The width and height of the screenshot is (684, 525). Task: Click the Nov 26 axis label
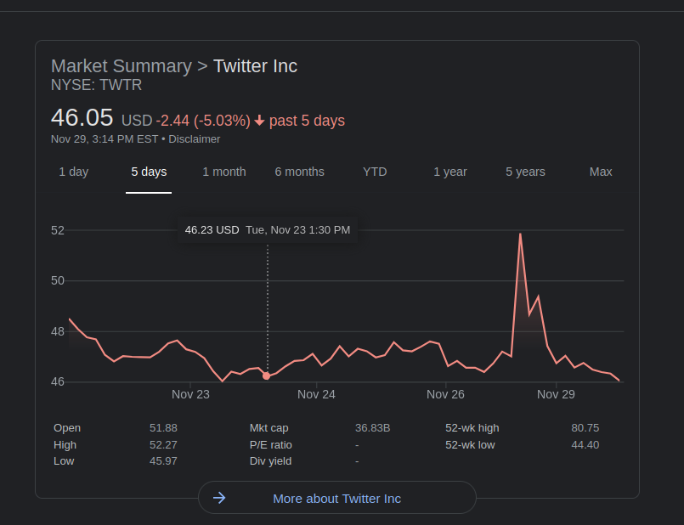coord(445,395)
